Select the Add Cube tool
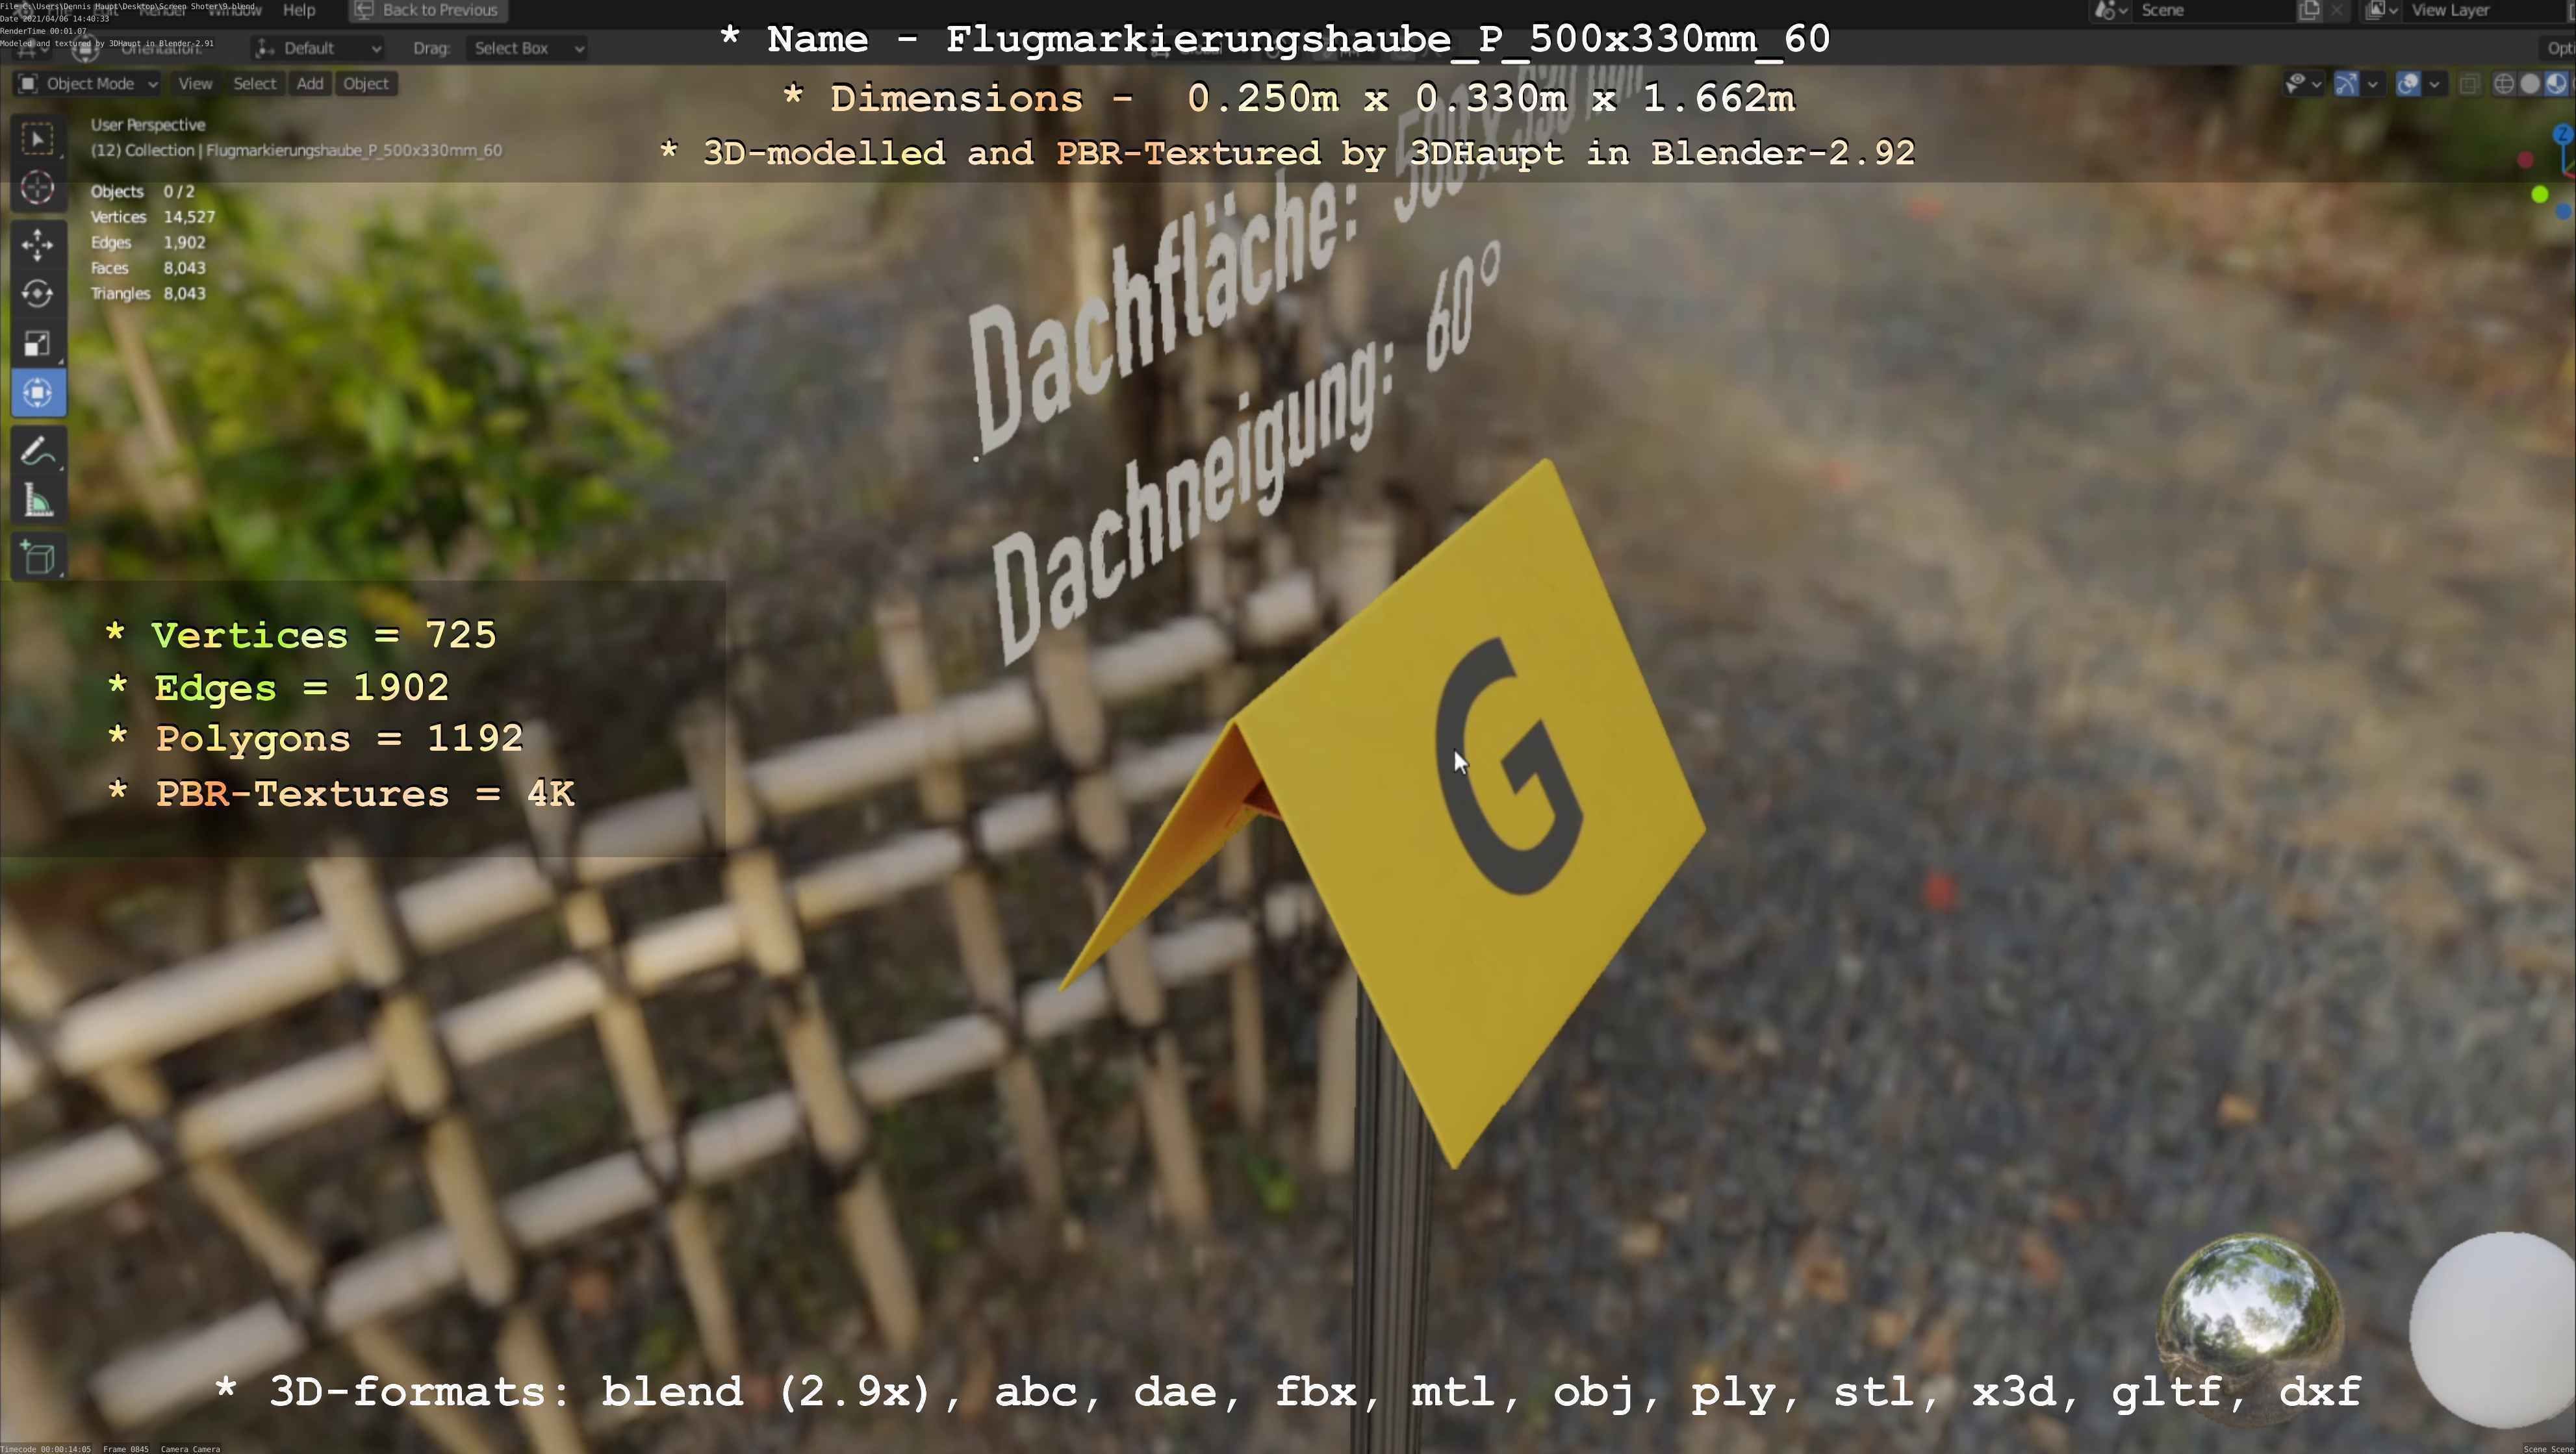 pos(38,558)
